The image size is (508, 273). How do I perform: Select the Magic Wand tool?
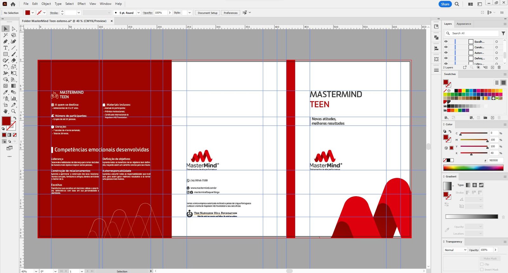[6, 35]
